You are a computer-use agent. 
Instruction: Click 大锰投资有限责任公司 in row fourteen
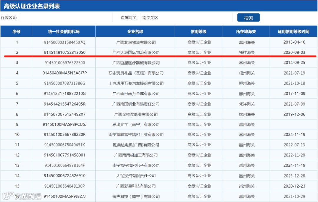pos(135,176)
